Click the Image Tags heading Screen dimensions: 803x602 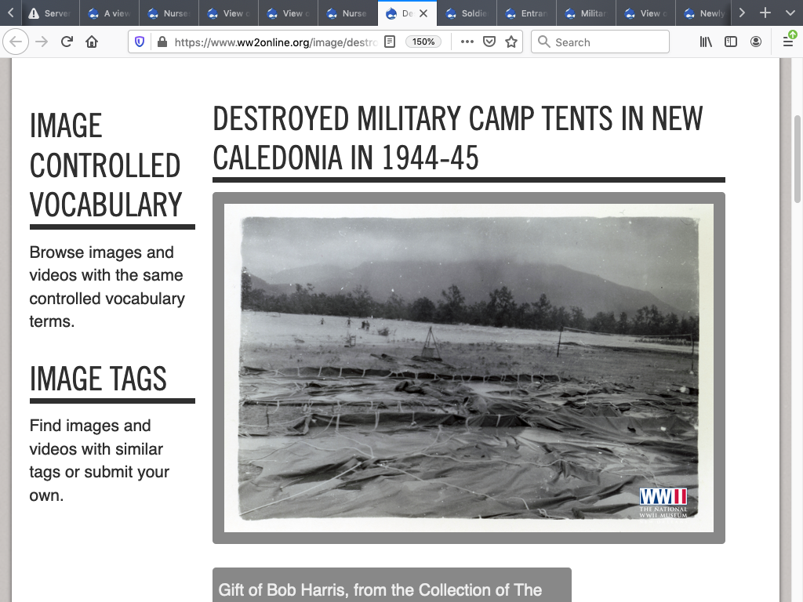pyautogui.click(x=98, y=379)
